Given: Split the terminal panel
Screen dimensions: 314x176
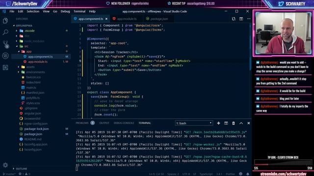Looking at the screenshot, I should [226, 123].
